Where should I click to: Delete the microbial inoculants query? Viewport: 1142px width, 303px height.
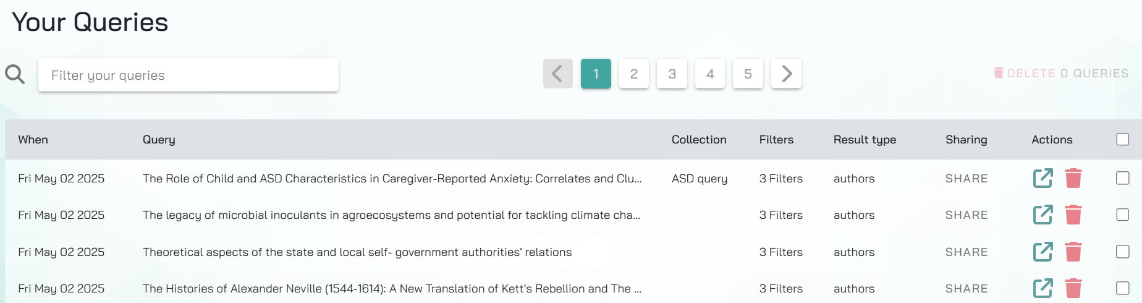(x=1073, y=215)
